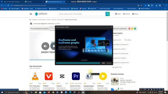Open the browser downloads icon
Viewport: 168px width, 94px height.
pos(156,5)
